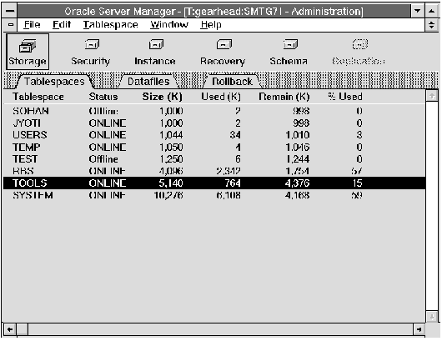The height and width of the screenshot is (341, 447).
Task: Click ONLINE status of USERS
Action: [108, 135]
